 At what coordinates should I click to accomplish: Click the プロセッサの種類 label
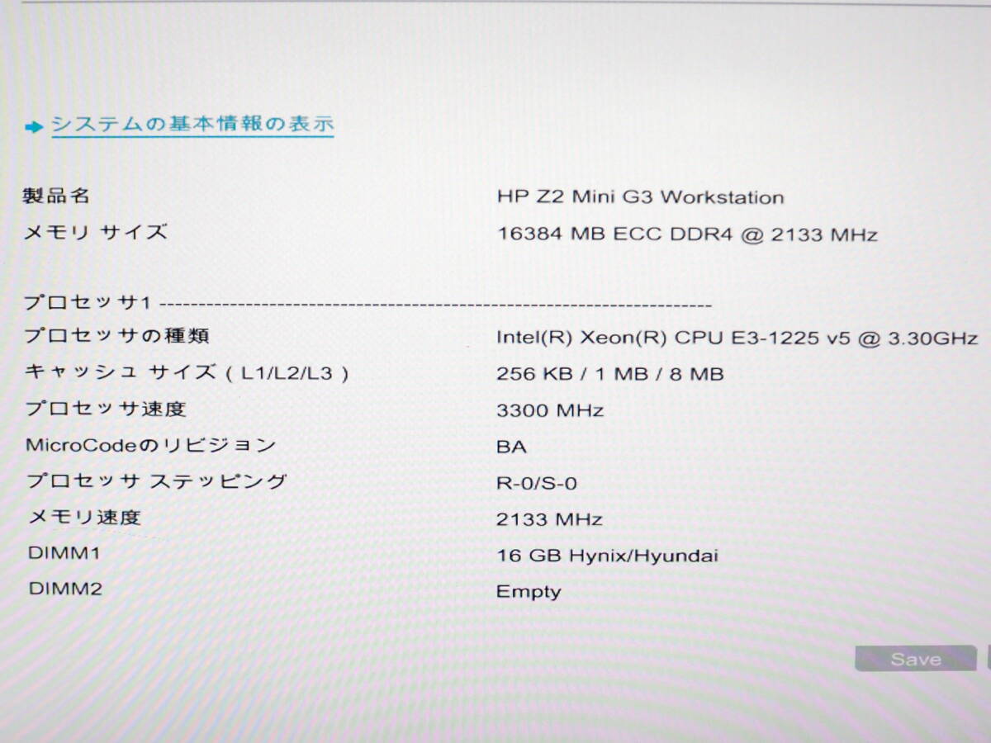pyautogui.click(x=117, y=336)
